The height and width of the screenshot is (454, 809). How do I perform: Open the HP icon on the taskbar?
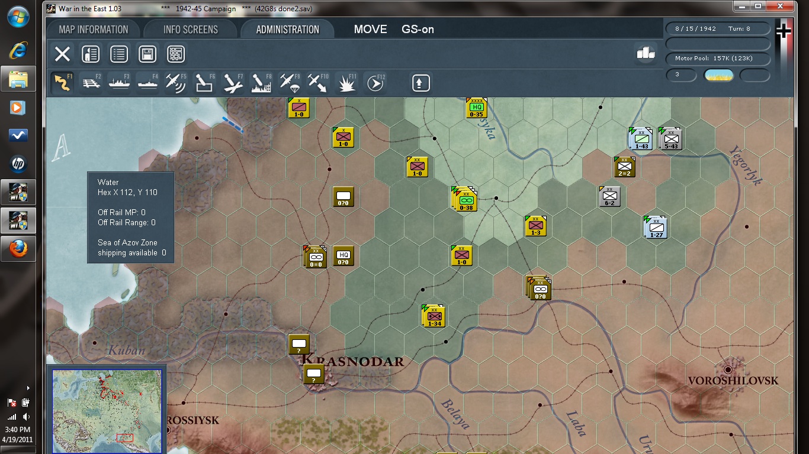coord(18,164)
